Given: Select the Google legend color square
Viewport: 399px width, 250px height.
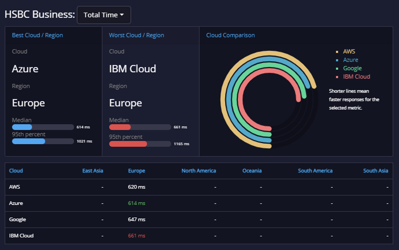Looking at the screenshot, I should click(337, 69).
